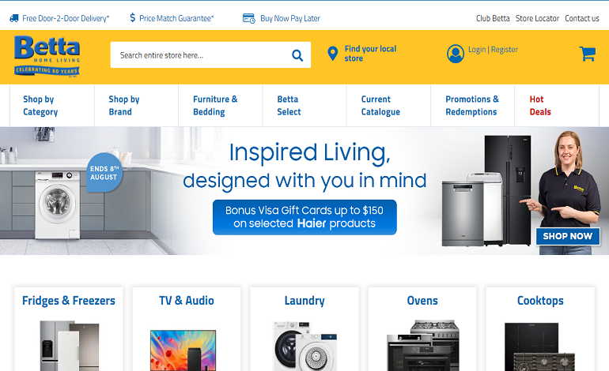
Task: Click the Betta Home Living logo
Action: 47,56
